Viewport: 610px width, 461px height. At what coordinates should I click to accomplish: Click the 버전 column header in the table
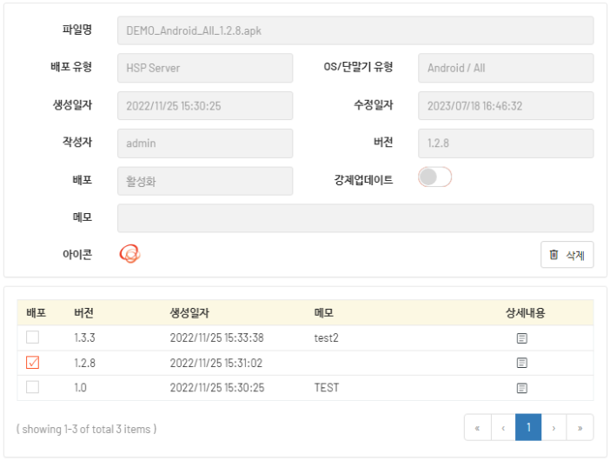click(x=83, y=312)
